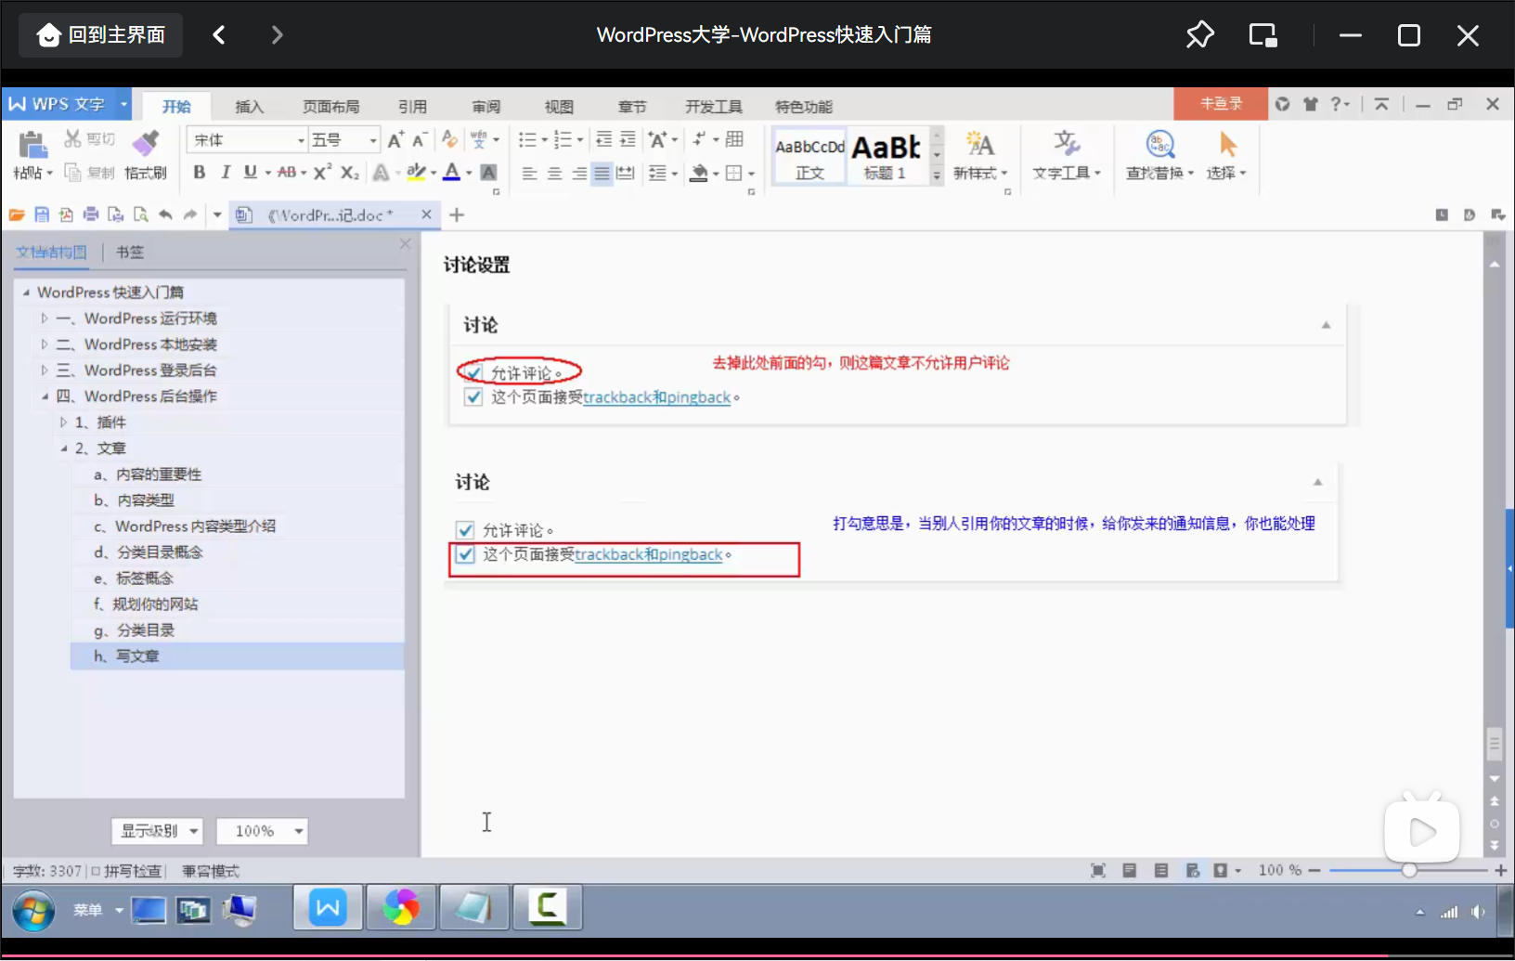Open the 插入 ribbon tab

coord(250,107)
